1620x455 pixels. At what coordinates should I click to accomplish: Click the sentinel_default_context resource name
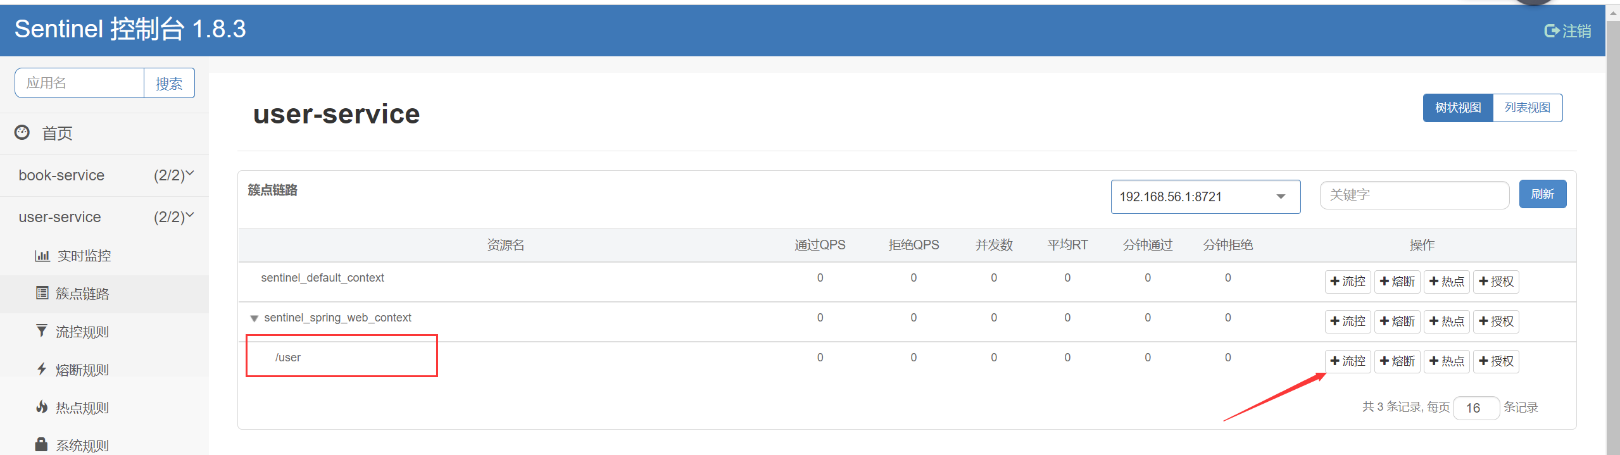[322, 278]
